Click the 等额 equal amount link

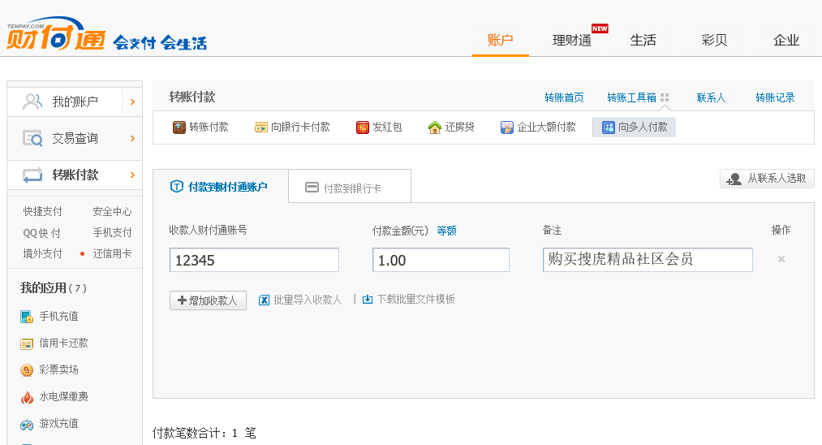[447, 231]
